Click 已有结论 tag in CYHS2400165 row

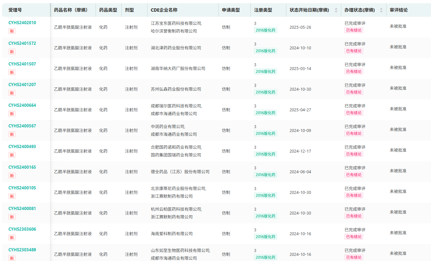pos(354,175)
